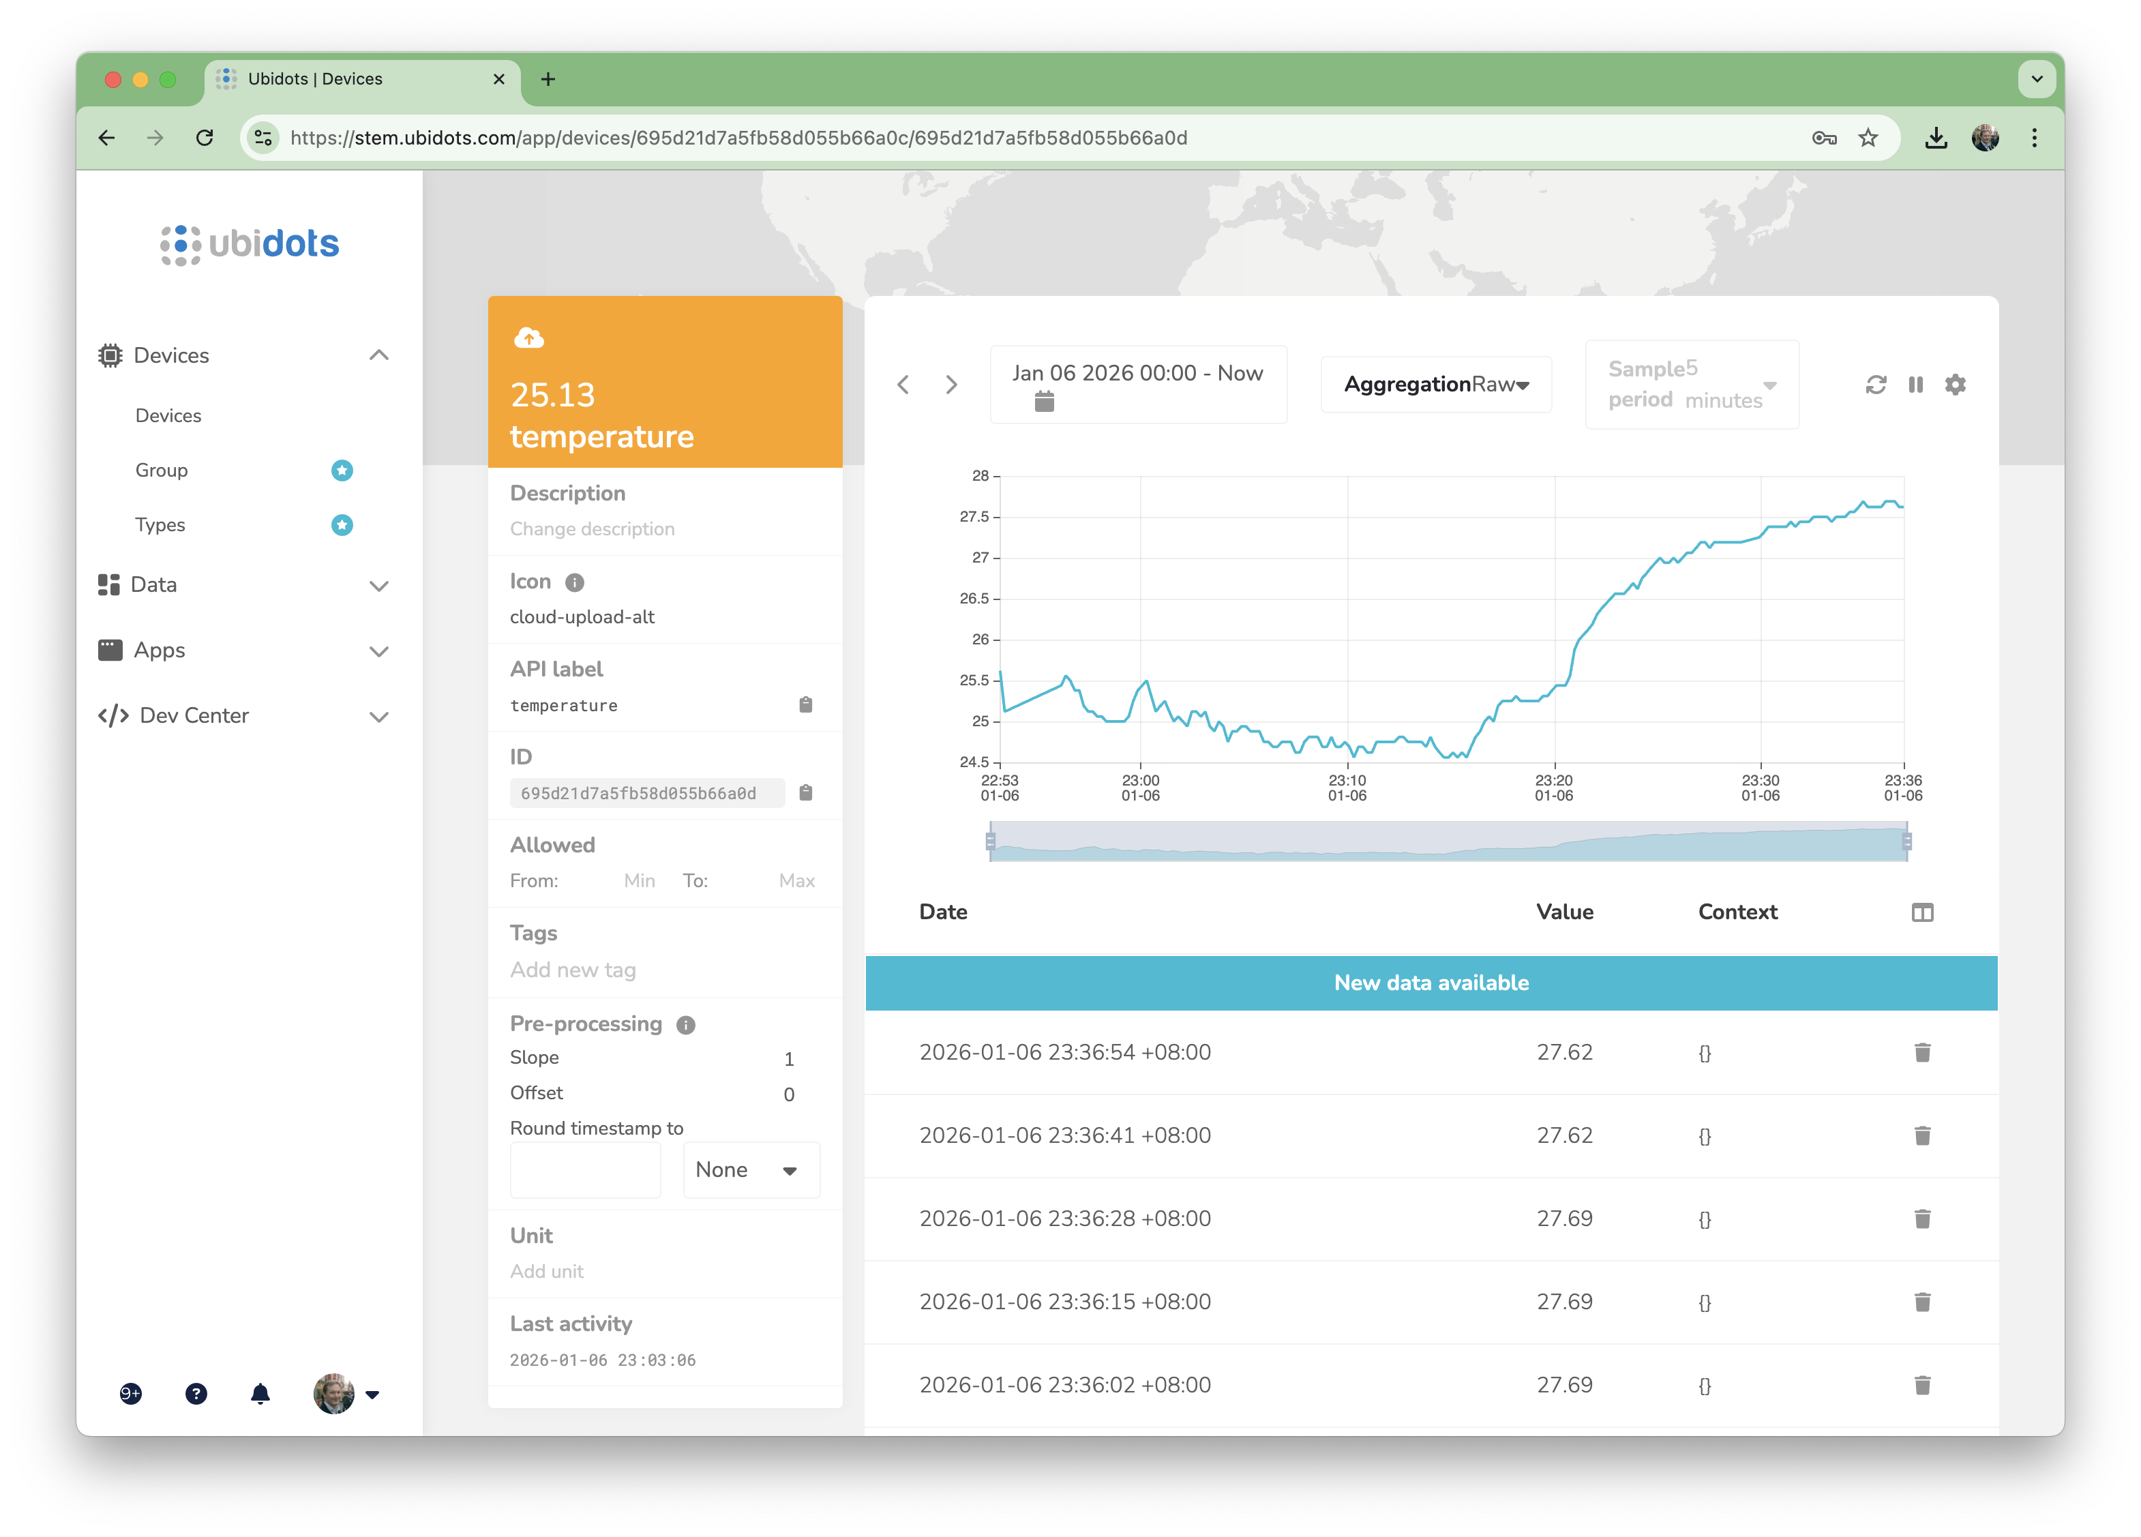Collapse the Devices sidebar section
This screenshot has width=2141, height=1537.
pos(378,355)
